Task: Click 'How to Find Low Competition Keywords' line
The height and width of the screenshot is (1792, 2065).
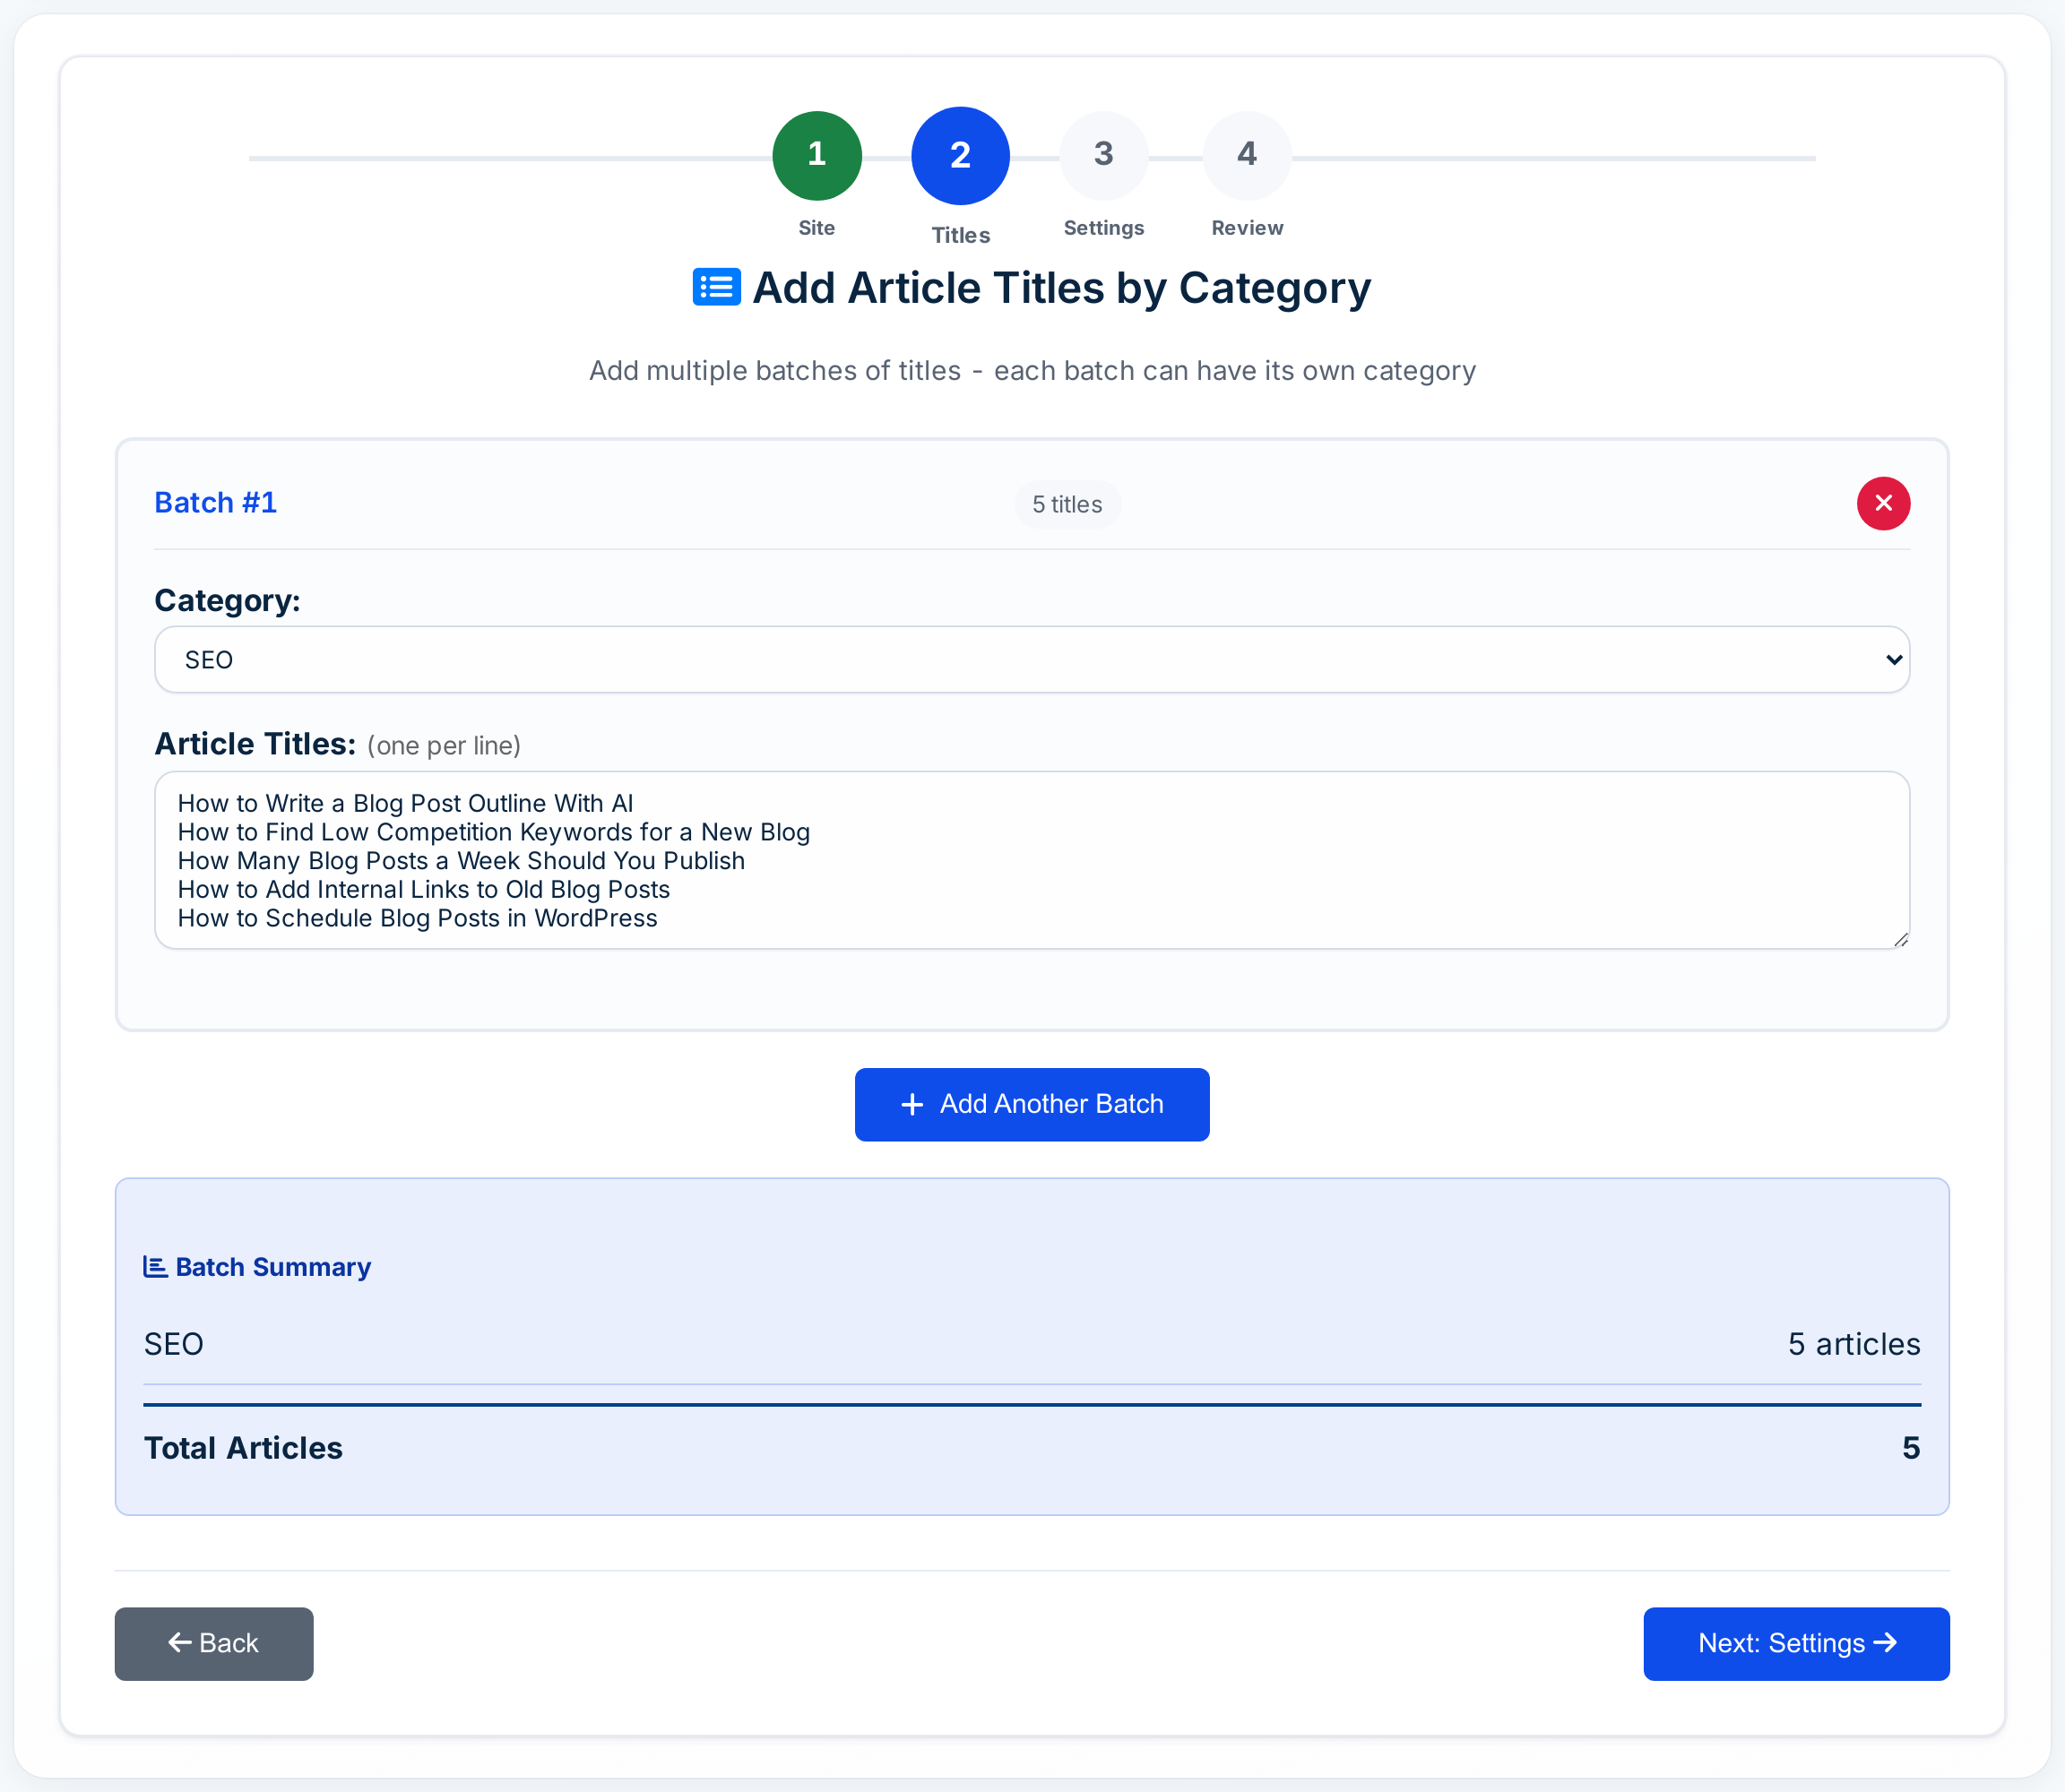Action: 493,832
